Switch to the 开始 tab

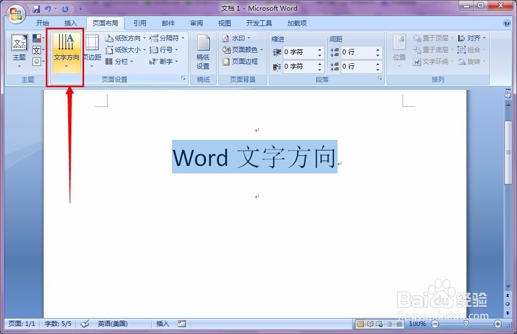pyautogui.click(x=42, y=23)
